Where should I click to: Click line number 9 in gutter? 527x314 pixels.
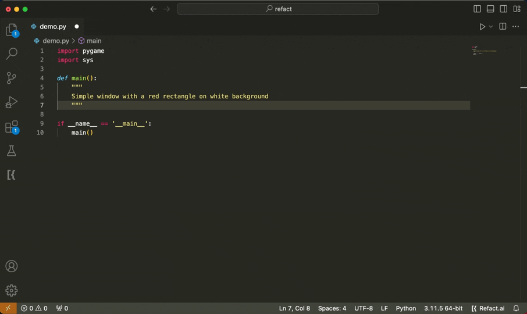[x=42, y=124]
